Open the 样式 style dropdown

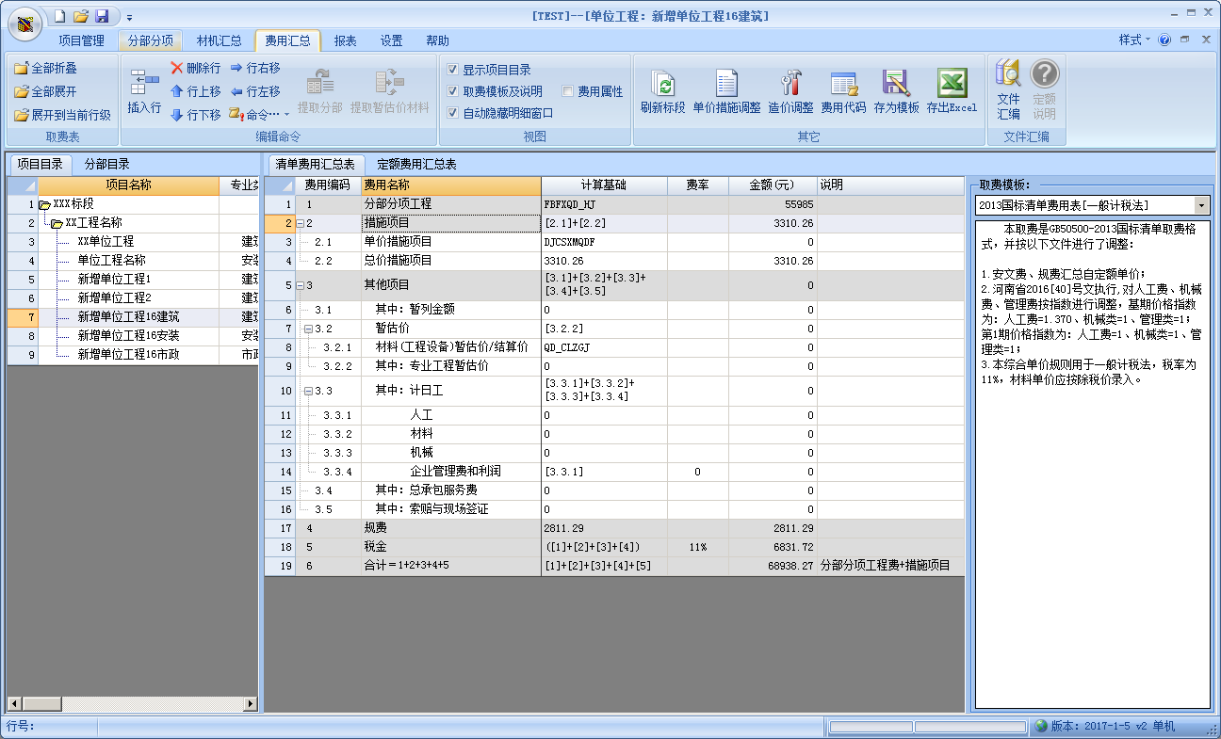coord(1134,40)
